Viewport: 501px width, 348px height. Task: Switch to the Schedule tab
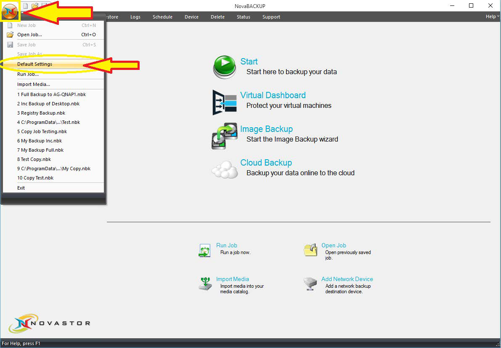coord(163,17)
